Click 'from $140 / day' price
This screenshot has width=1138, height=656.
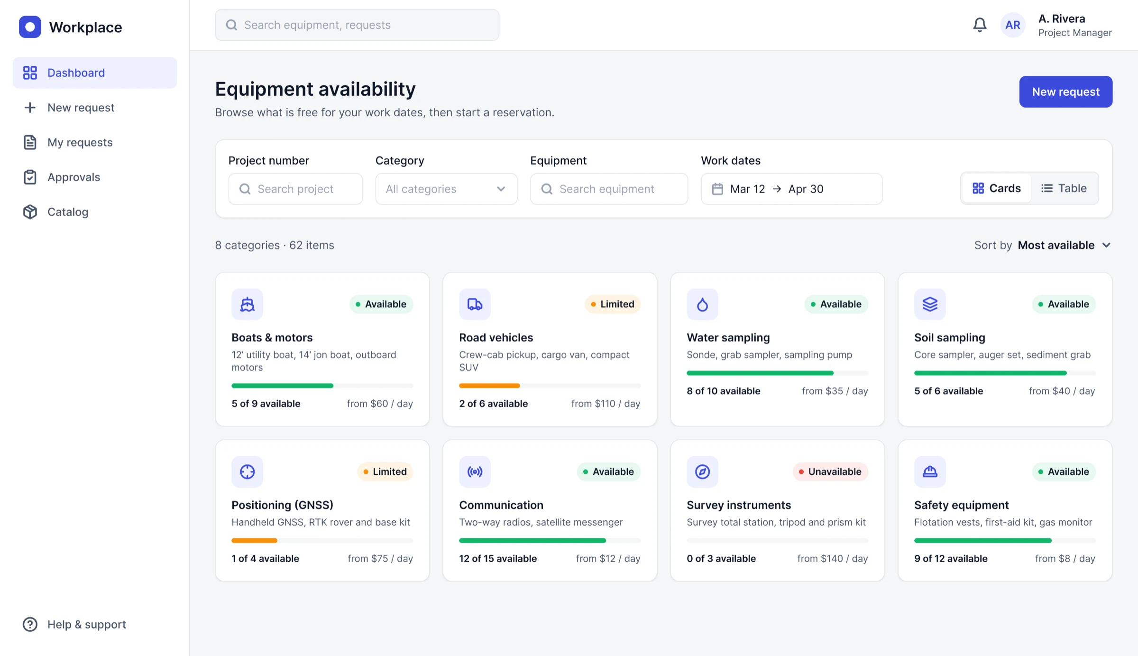tap(832, 558)
